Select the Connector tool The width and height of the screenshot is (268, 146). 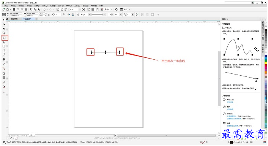[4, 68]
